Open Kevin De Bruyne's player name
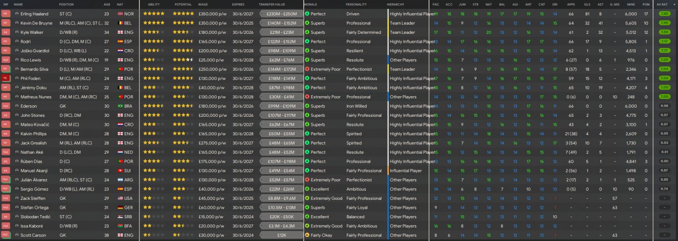The width and height of the screenshot is (678, 241). (x=37, y=23)
